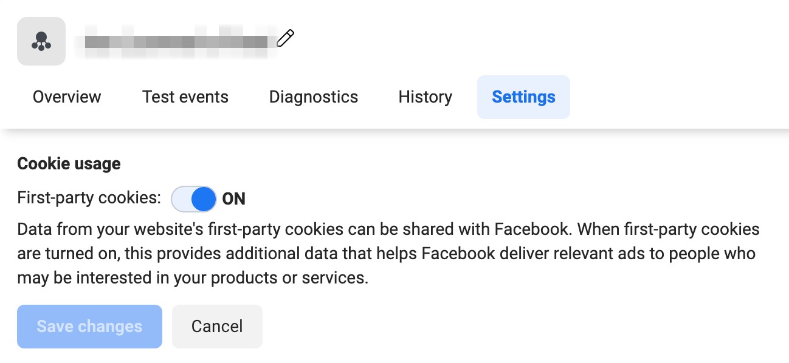Click the ON label next to the toggle
The height and width of the screenshot is (363, 789).
coord(233,198)
